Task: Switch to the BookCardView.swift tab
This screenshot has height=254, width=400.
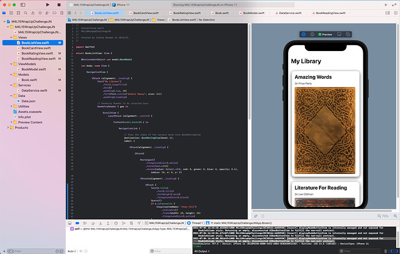Action: 144,13
